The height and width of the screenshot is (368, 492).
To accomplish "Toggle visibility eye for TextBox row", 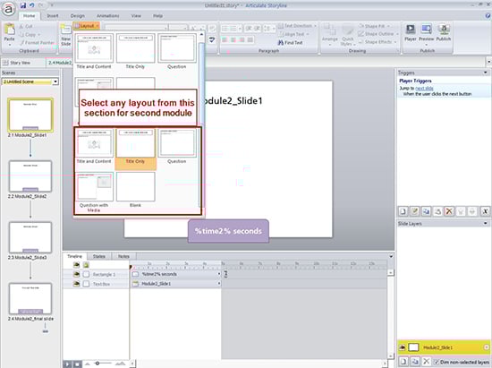I will pos(76,284).
